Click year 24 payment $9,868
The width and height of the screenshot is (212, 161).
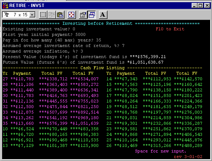pyautogui.click(x=126, y=134)
